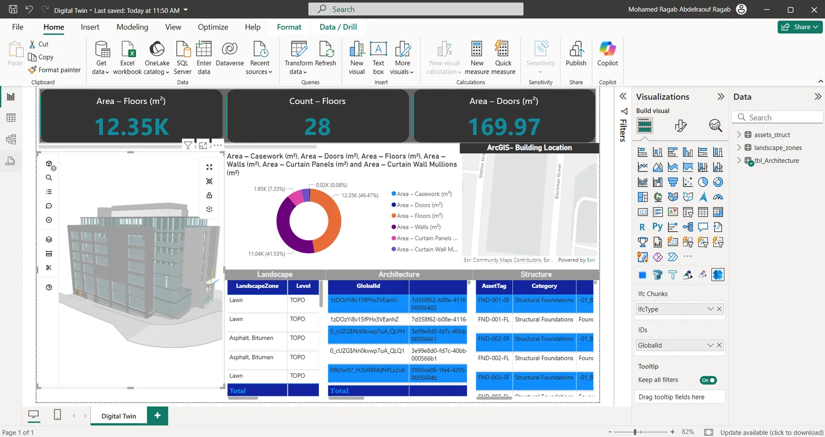Open the IfcType field dropdown
Image resolution: width=825 pixels, height=437 pixels.
click(711, 309)
